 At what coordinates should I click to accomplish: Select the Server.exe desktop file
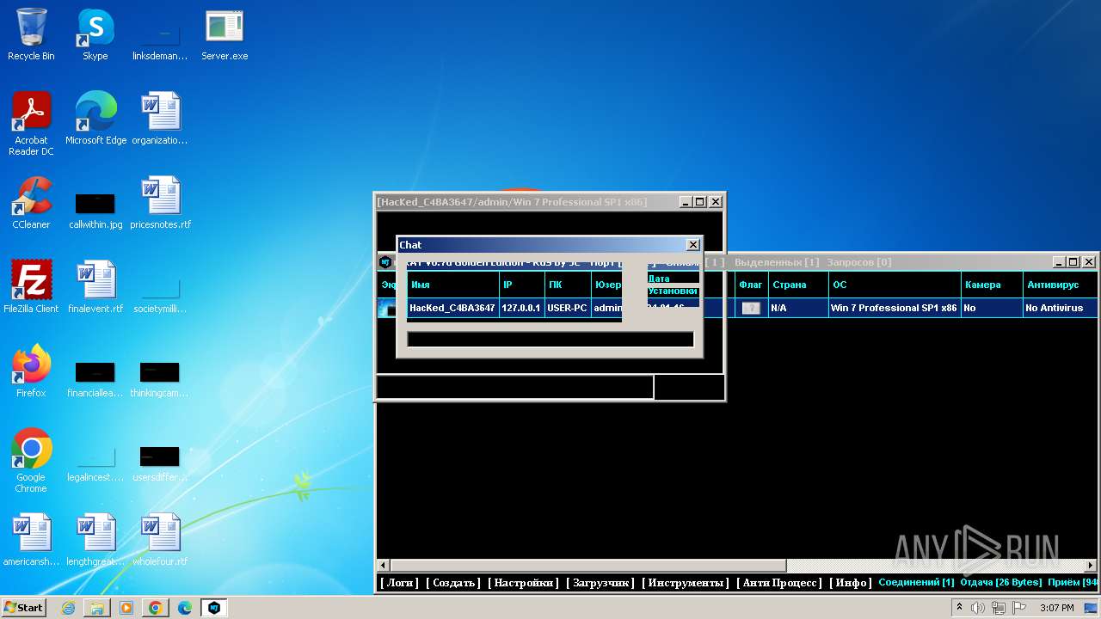(225, 34)
